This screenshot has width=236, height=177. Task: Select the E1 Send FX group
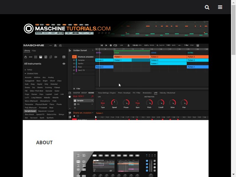point(83,70)
